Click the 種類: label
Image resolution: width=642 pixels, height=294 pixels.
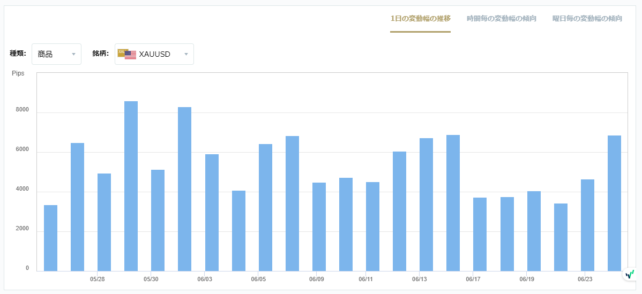(x=18, y=53)
